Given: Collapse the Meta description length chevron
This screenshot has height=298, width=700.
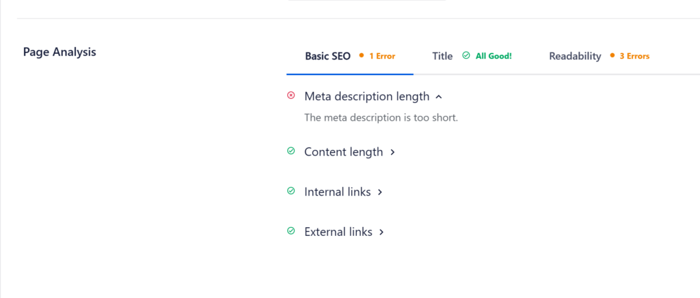Looking at the screenshot, I should (439, 97).
